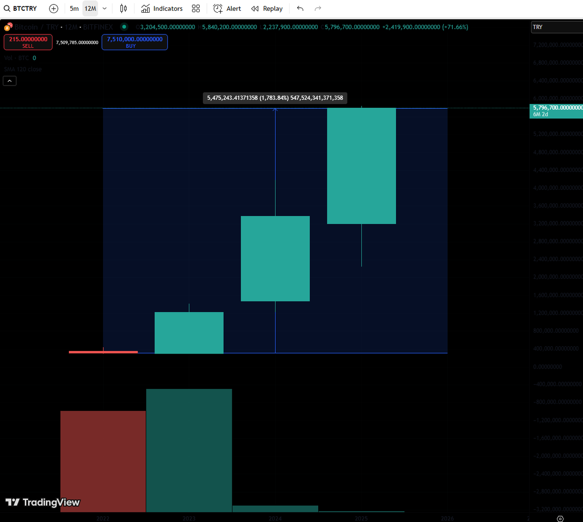The image size is (583, 522).
Task: Click the blue BUY price button
Action: click(x=135, y=42)
